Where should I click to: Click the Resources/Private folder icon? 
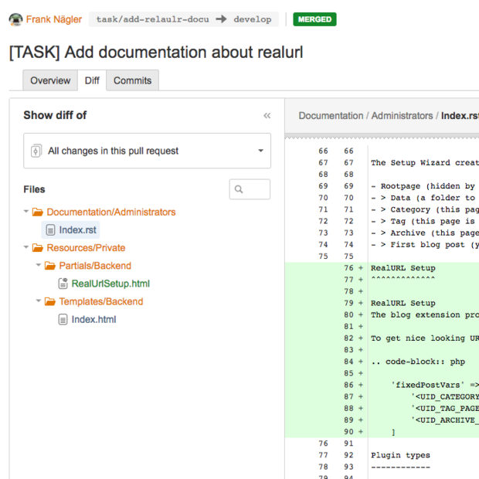coord(38,248)
